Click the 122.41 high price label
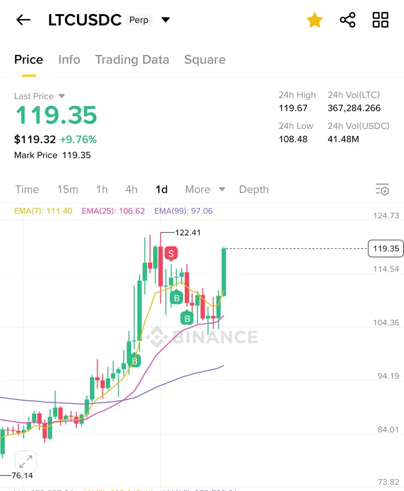Image resolution: width=404 pixels, height=491 pixels. [x=188, y=233]
